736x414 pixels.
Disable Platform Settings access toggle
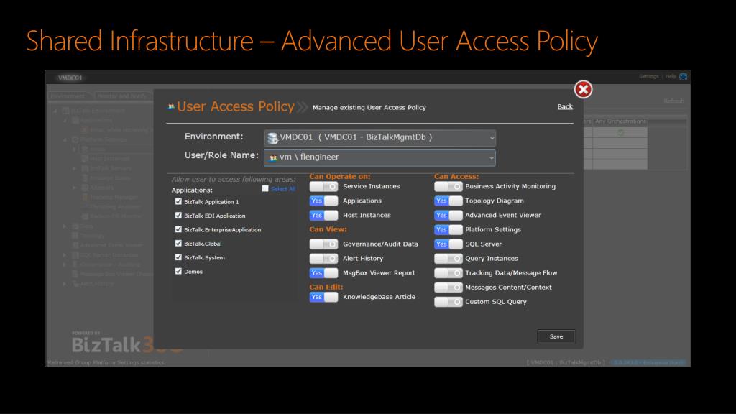448,230
